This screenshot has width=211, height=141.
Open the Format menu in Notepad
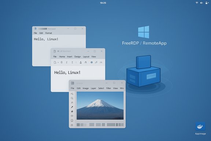click(49, 33)
